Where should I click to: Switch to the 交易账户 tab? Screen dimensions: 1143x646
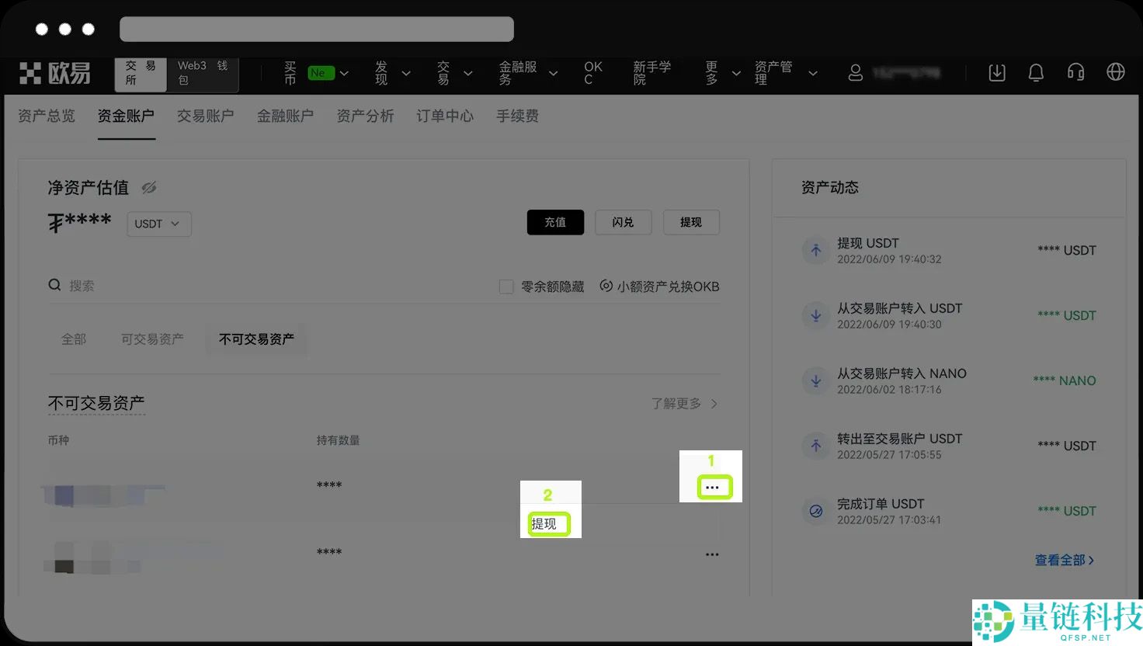205,116
